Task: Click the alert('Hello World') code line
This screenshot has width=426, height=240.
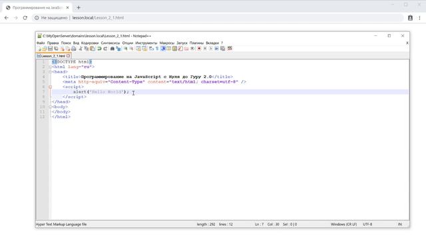Action: click(x=101, y=92)
